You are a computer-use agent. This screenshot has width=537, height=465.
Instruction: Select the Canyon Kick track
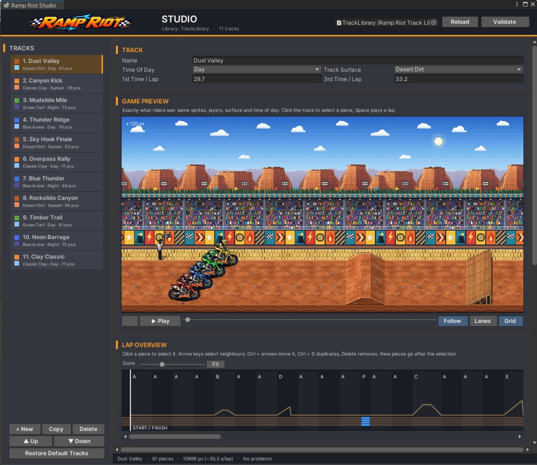click(57, 84)
